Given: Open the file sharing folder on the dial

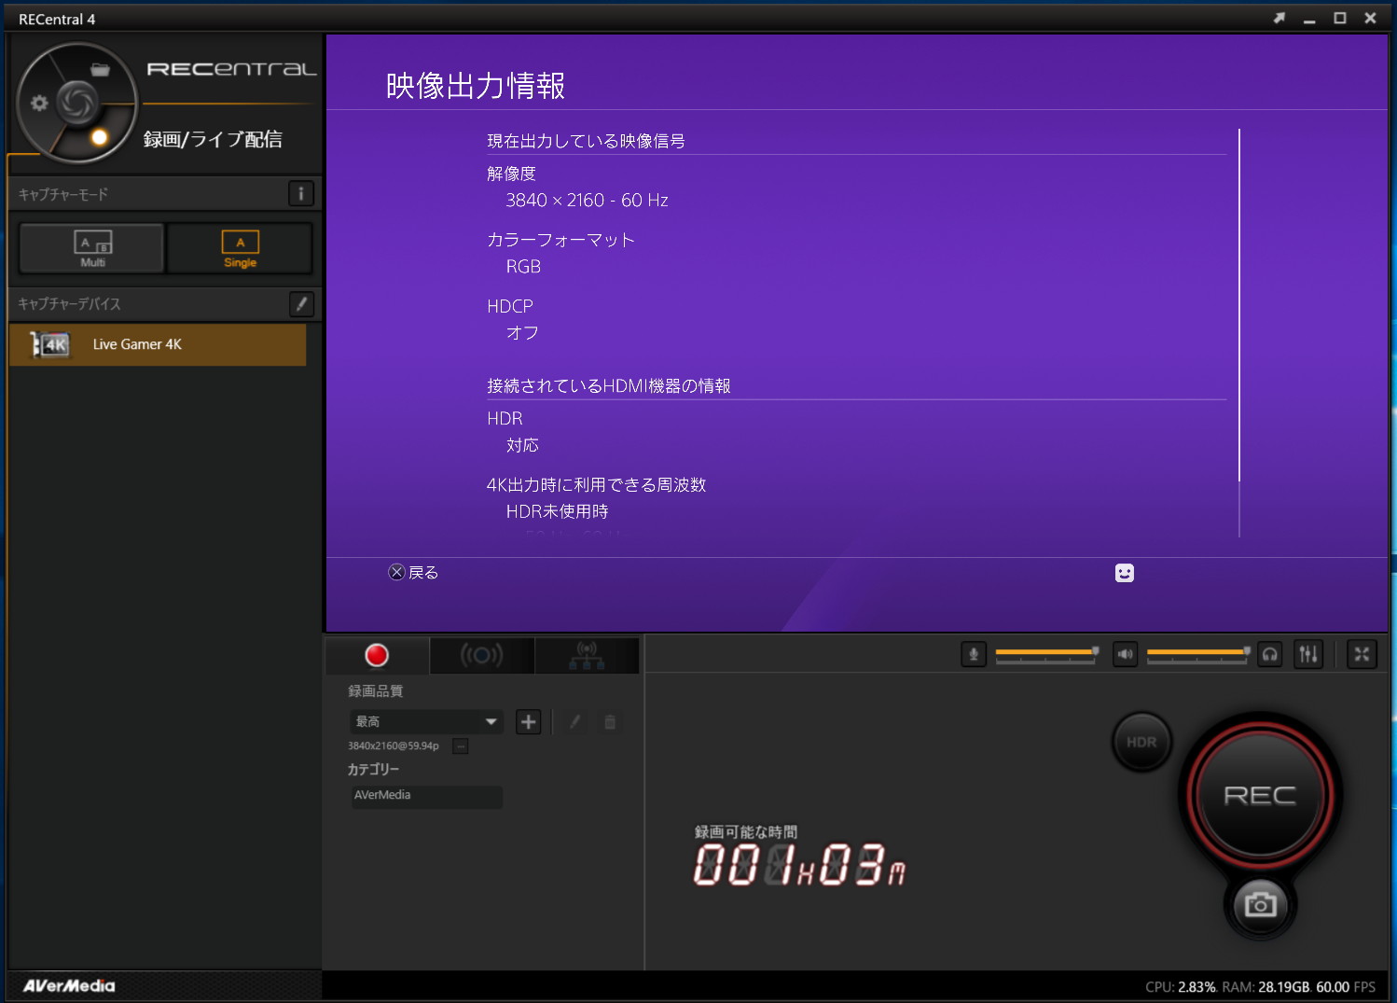Looking at the screenshot, I should pyautogui.click(x=100, y=69).
